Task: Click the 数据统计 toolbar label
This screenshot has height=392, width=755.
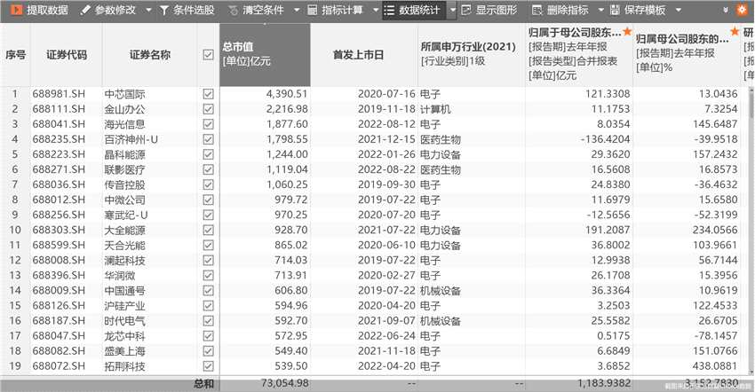Action: (x=419, y=10)
